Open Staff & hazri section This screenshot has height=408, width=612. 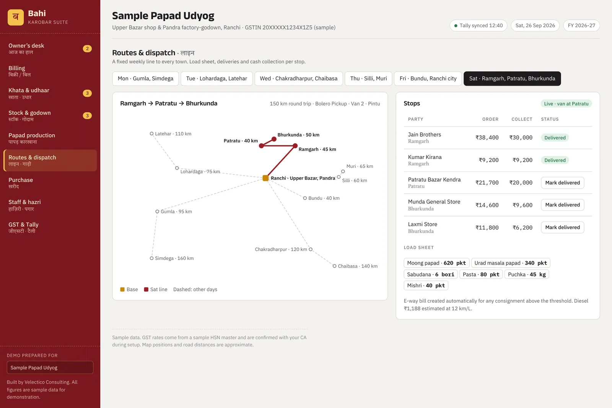(50, 205)
